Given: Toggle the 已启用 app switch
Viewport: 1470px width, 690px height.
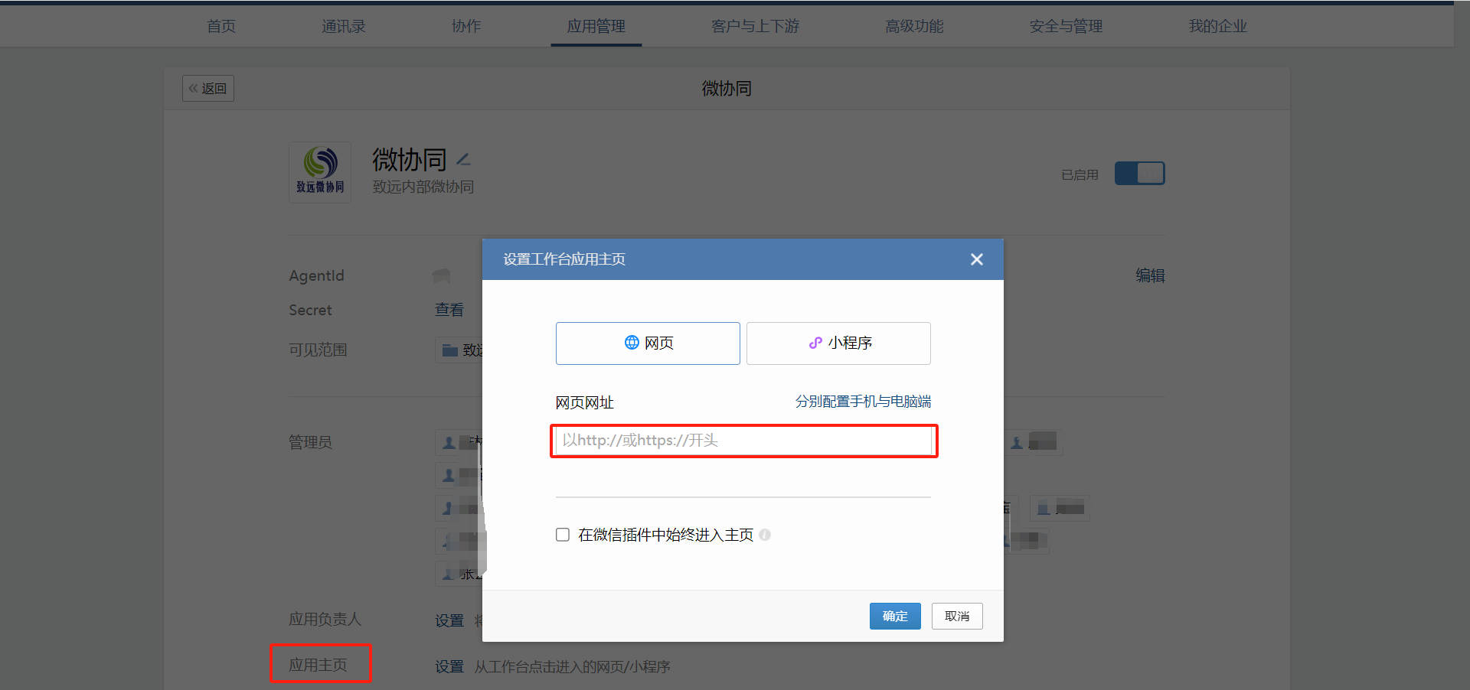Looking at the screenshot, I should (1139, 174).
